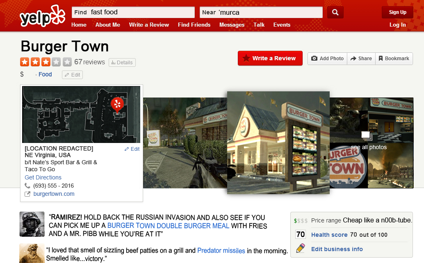Click the Health score link
The image size is (424, 263).
tap(329, 235)
